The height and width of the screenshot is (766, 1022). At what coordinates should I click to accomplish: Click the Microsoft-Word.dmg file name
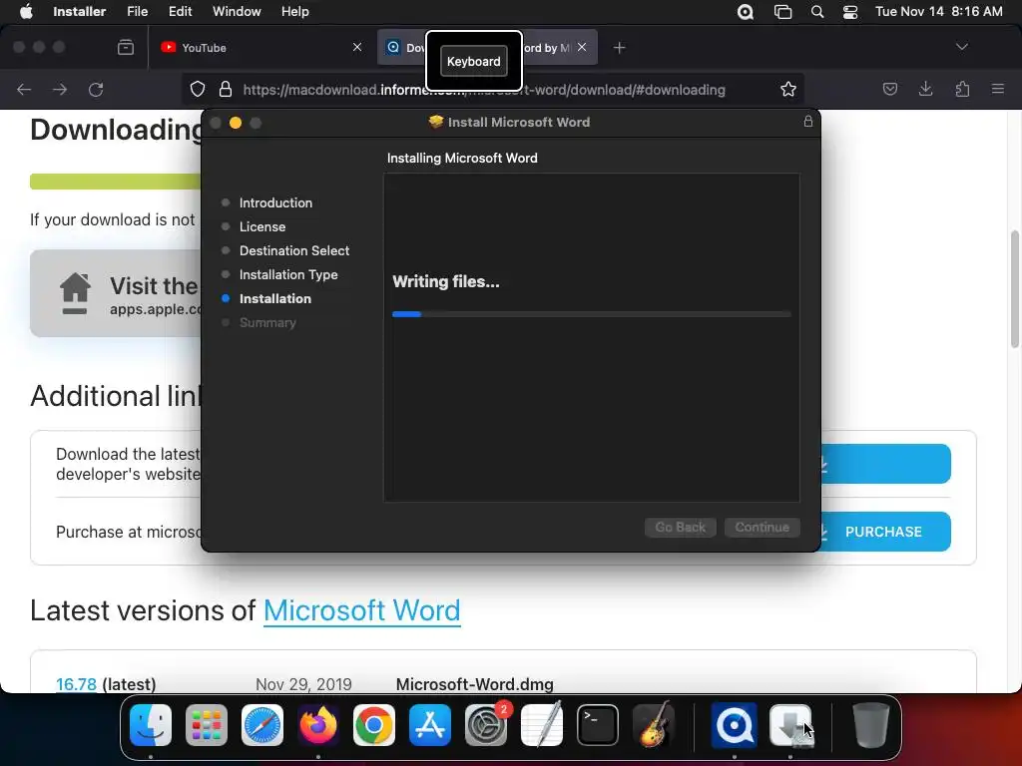coord(474,684)
